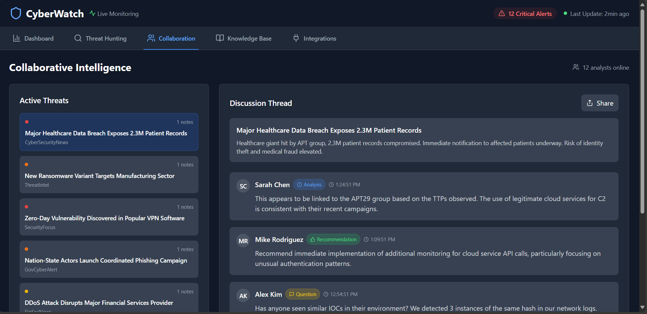Click the 'Discussion Thread' heading
The image size is (647, 314).
click(x=261, y=103)
